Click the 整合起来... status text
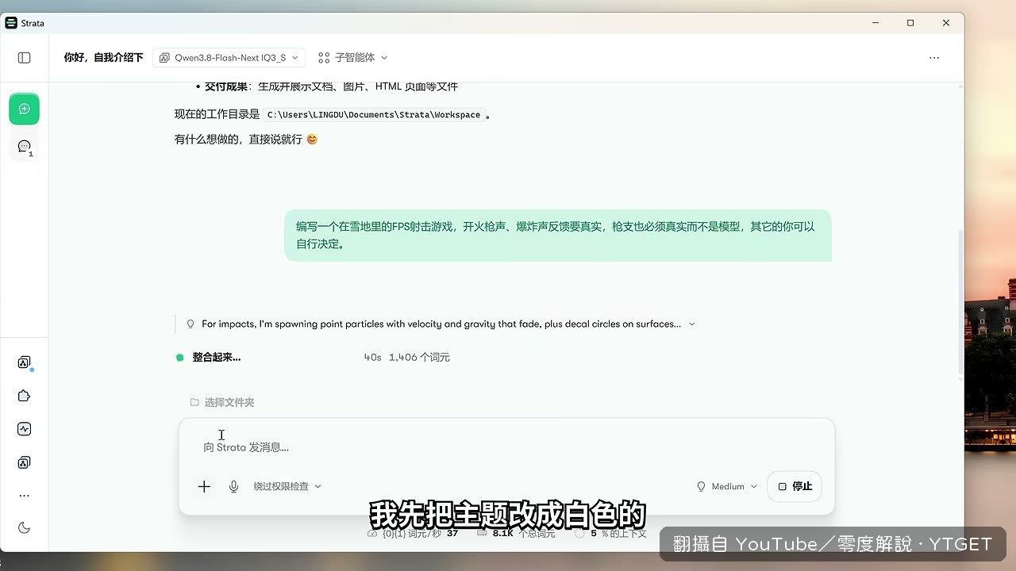Viewport: 1016px width, 571px height. [x=217, y=357]
